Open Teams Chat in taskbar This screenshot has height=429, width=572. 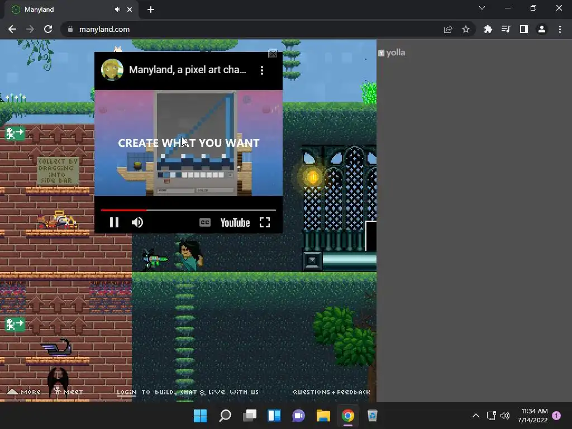pyautogui.click(x=298, y=416)
